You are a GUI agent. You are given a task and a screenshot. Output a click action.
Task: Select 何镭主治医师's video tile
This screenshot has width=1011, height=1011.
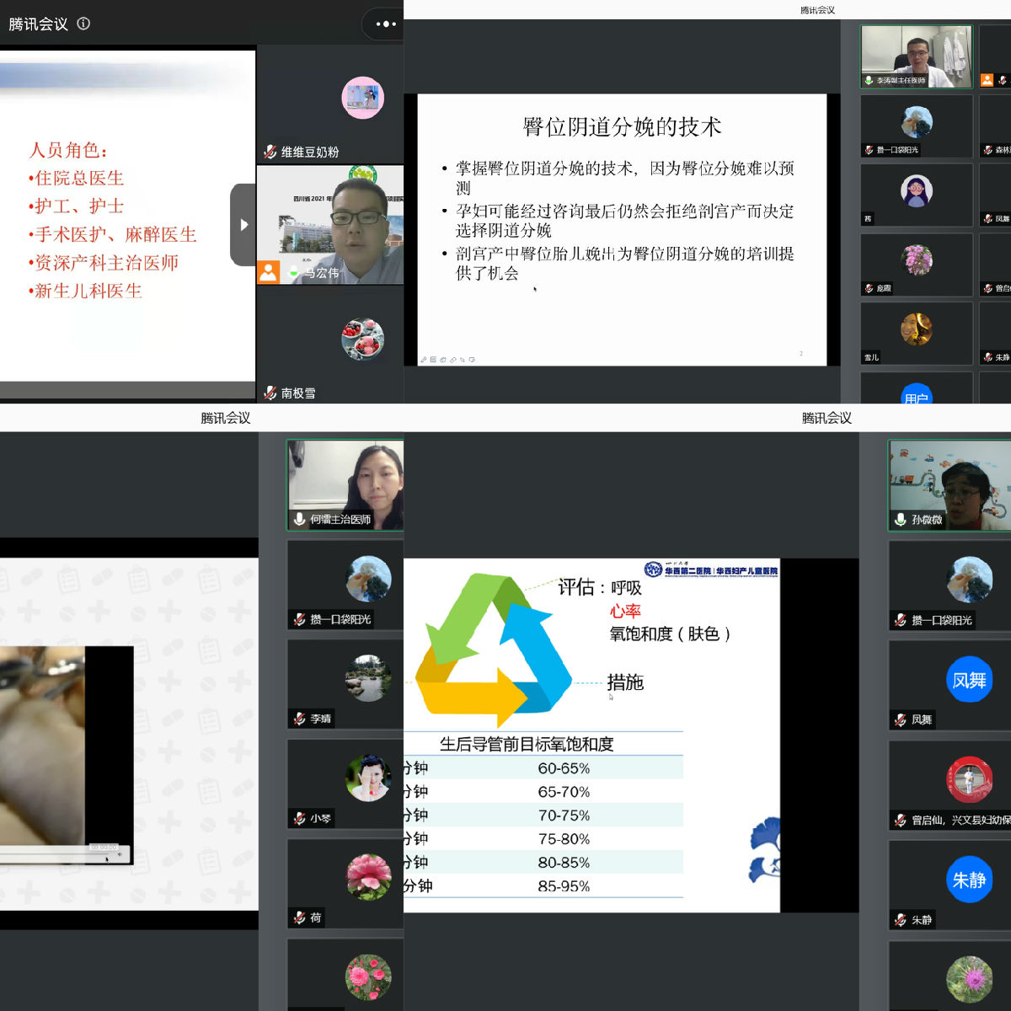[x=345, y=485]
